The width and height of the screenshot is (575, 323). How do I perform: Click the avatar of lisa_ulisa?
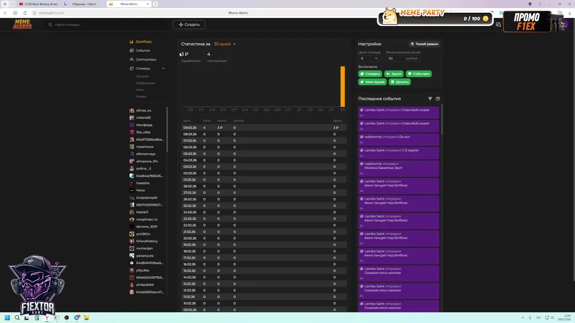tap(132, 132)
